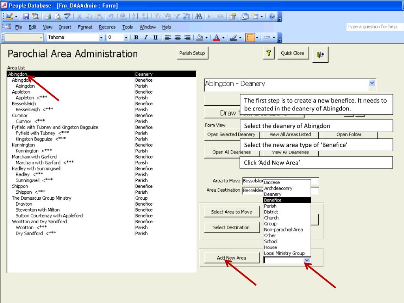Click the Select Area to Move button

[x=232, y=212]
